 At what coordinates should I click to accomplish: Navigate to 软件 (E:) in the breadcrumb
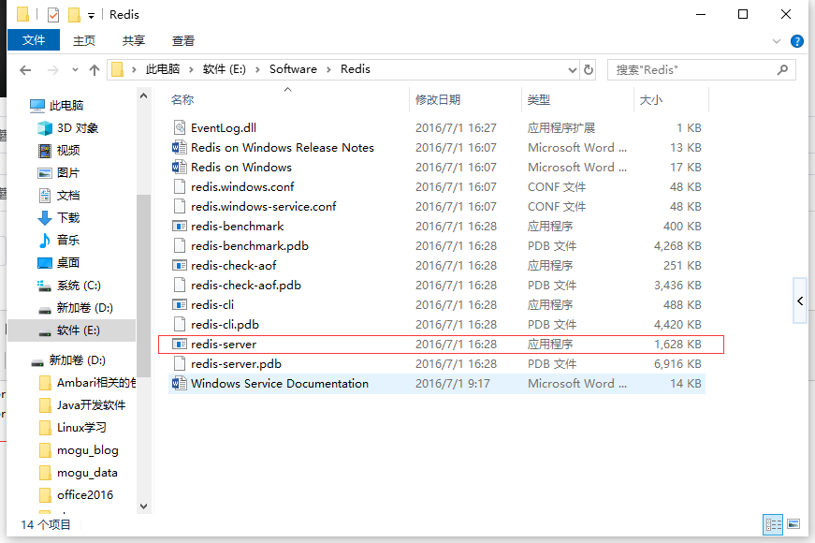click(x=225, y=69)
